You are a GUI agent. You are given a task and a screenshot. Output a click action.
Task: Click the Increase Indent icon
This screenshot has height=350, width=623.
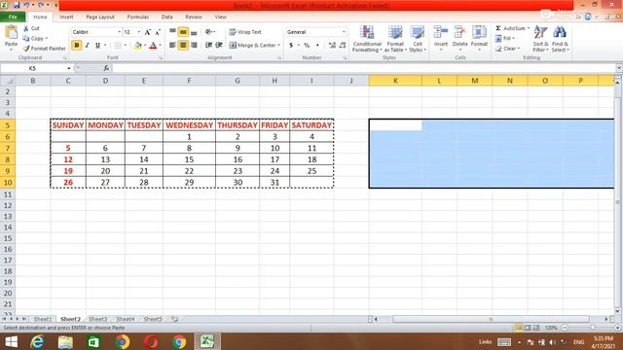click(x=218, y=46)
